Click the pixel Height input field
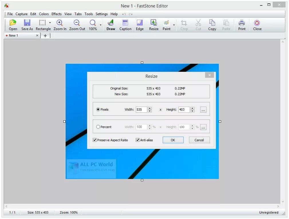The width and height of the screenshot is (289, 219). coord(184,109)
